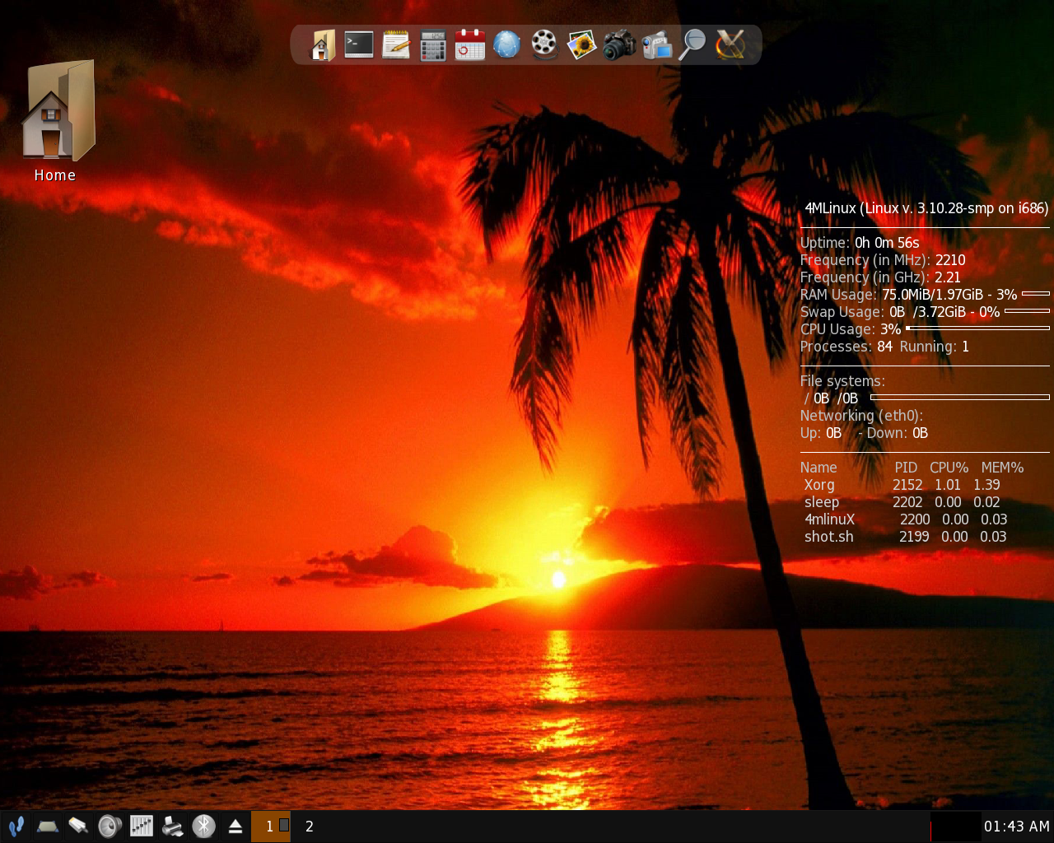Click the X-shaped icon in dock
Viewport: 1054px width, 843px height.
click(x=730, y=44)
